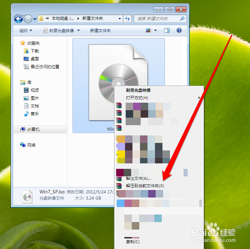Screen dimensions: 250x249
Task: Click 光盘映像文件 type in the details pane
Action: point(52,198)
